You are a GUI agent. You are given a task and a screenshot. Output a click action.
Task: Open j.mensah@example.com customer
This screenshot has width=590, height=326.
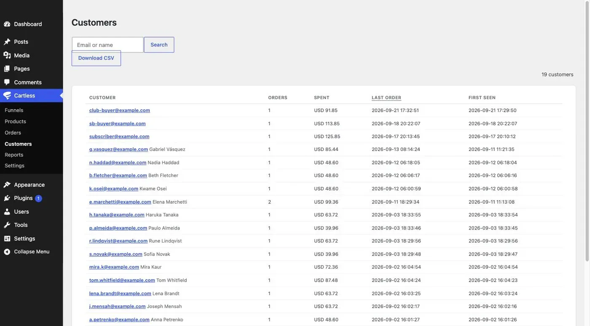click(x=118, y=306)
